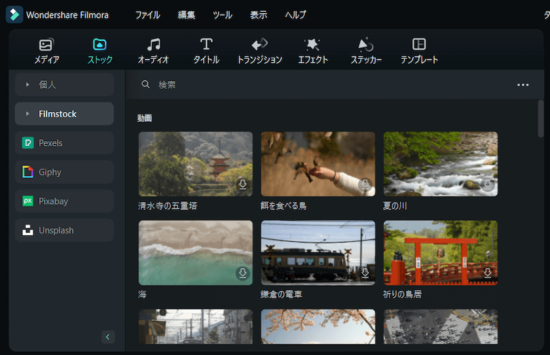Download the 清水寺の五重塔 clip
550x355 pixels.
click(x=243, y=184)
